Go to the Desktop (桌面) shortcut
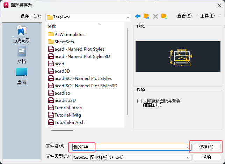Viewport: 225px width, 164px height. tap(22, 76)
